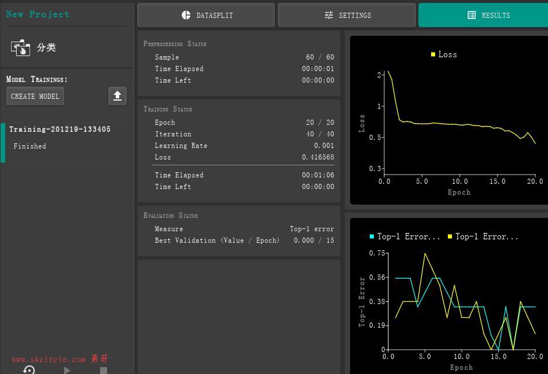
Task: Click the Top-1 Error vertical axis label
Action: click(x=362, y=302)
